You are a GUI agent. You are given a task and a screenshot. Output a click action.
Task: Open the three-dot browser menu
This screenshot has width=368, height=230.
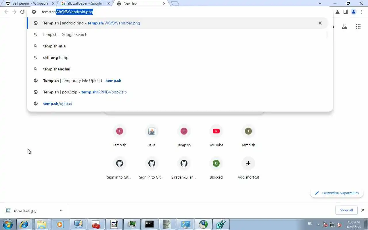362,12
